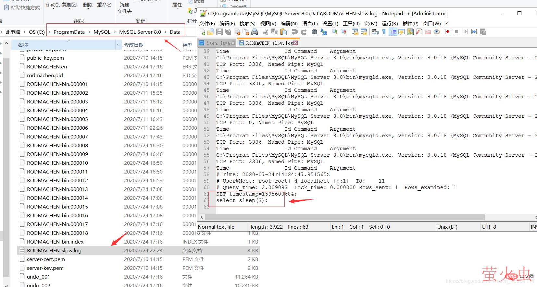The image size is (537, 287).
Task: Click the Zoom In magnifier icon
Action: [335, 32]
